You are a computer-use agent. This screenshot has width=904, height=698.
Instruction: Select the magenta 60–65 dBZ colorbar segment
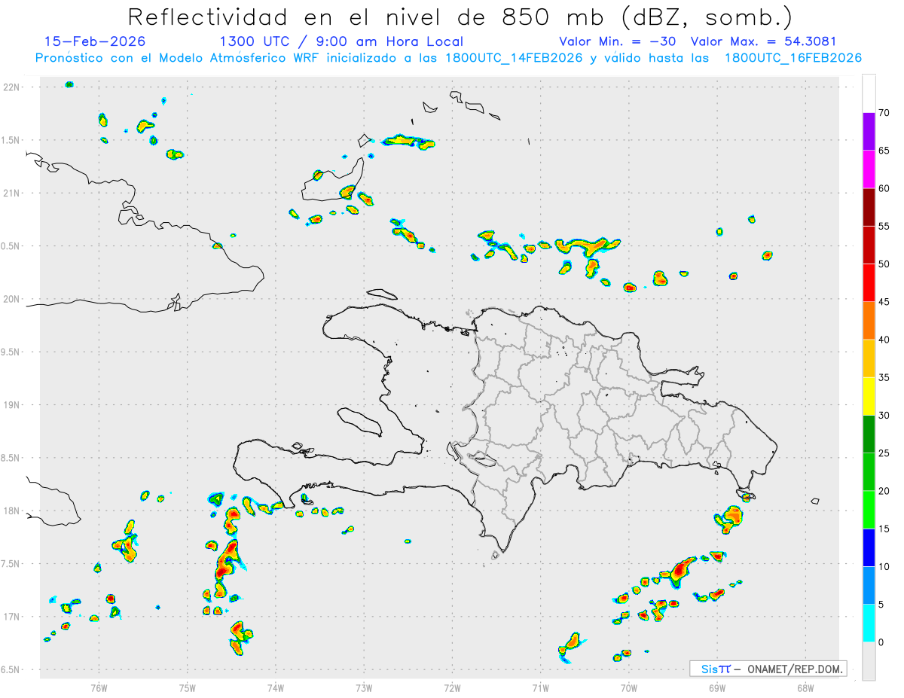869,169
